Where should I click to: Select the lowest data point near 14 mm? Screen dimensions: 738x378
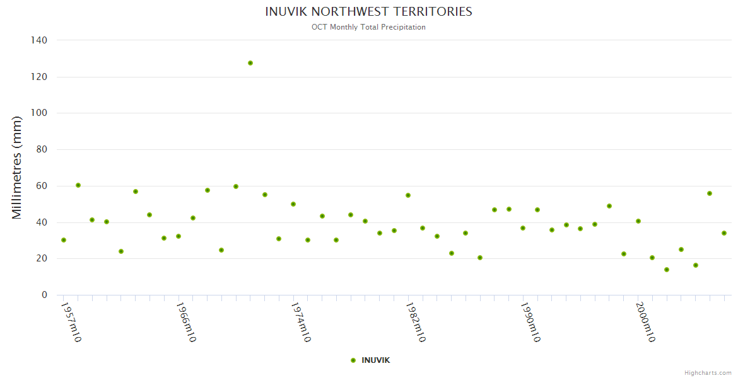click(x=667, y=270)
